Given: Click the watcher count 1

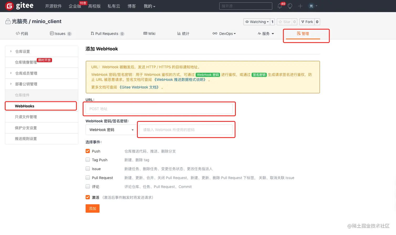Looking at the screenshot, I should click(273, 22).
